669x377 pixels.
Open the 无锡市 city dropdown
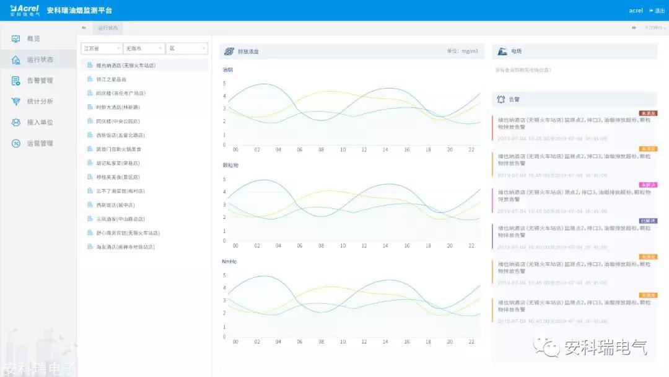pyautogui.click(x=144, y=48)
